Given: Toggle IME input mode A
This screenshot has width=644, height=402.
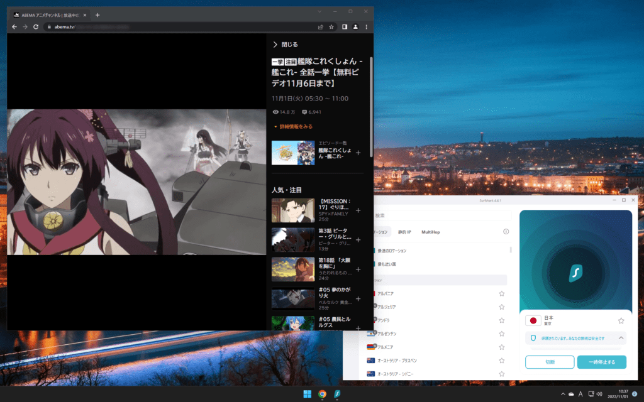Looking at the screenshot, I should pyautogui.click(x=580, y=394).
